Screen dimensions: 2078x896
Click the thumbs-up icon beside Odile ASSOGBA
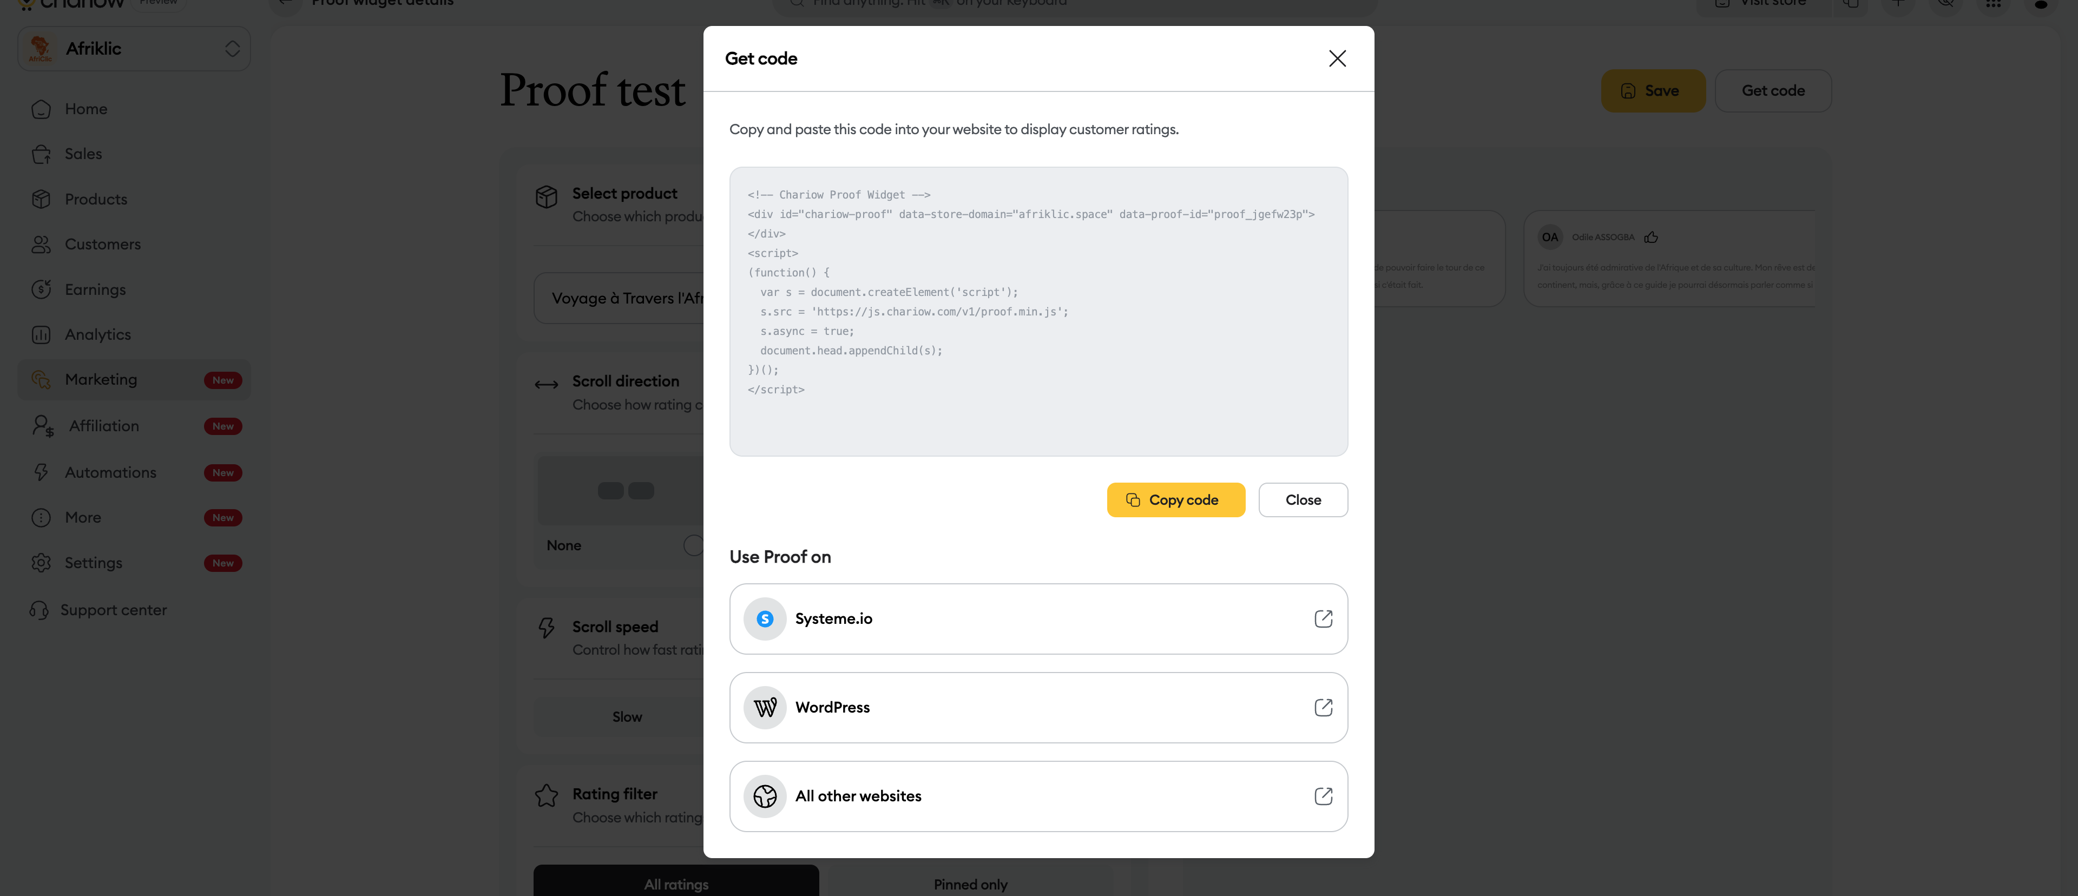pyautogui.click(x=1651, y=237)
